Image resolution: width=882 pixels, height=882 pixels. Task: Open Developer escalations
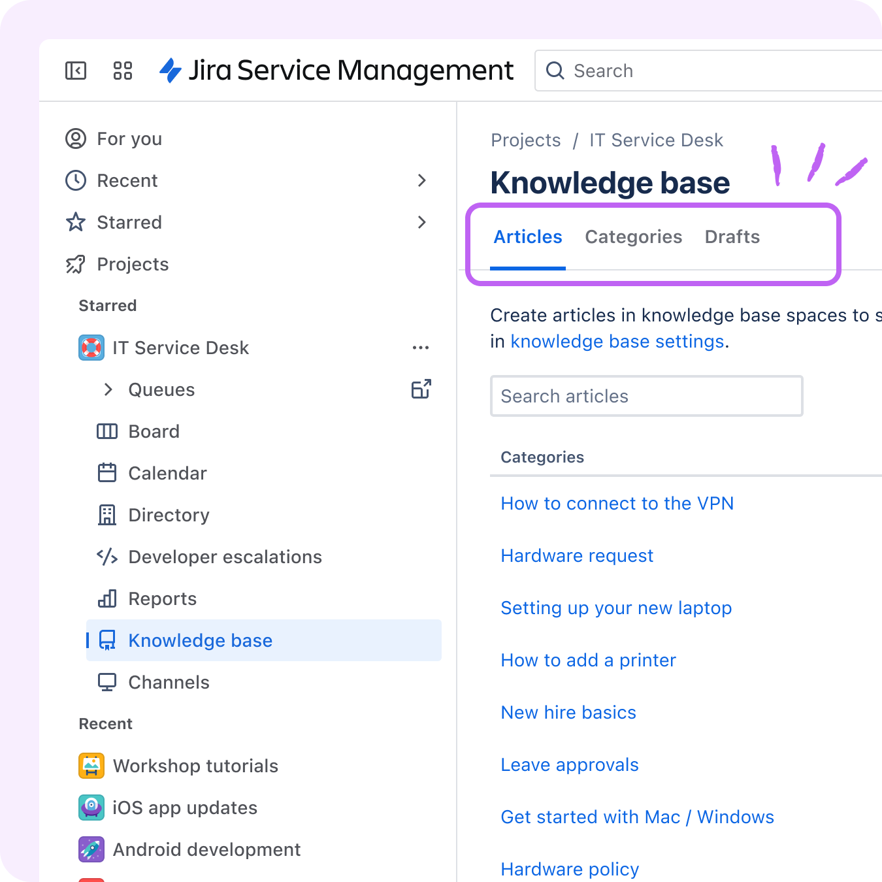(x=225, y=557)
